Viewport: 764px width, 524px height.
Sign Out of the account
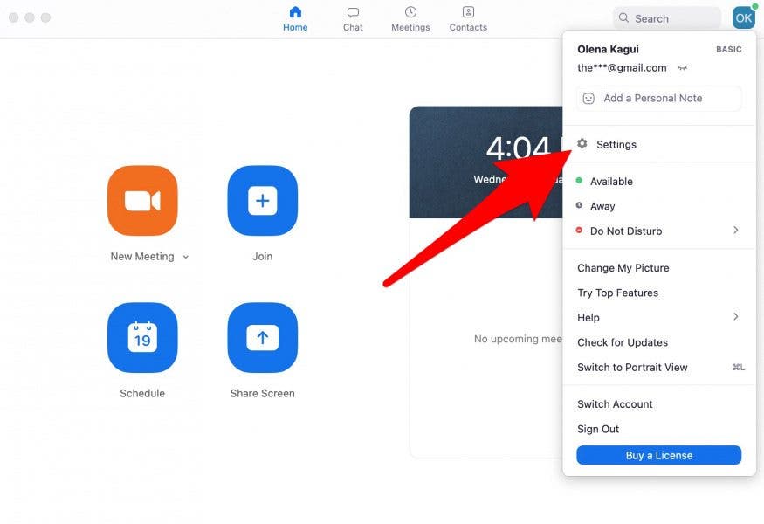click(x=597, y=429)
